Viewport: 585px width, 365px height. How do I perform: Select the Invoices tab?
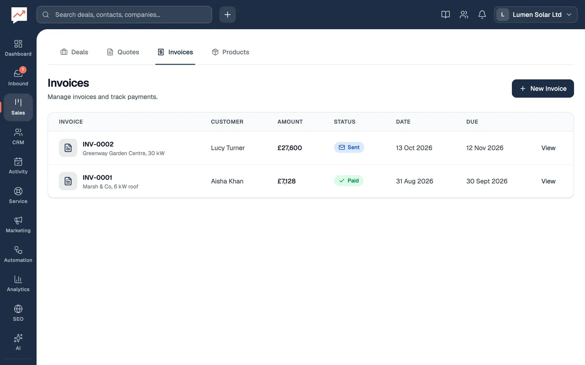click(175, 52)
